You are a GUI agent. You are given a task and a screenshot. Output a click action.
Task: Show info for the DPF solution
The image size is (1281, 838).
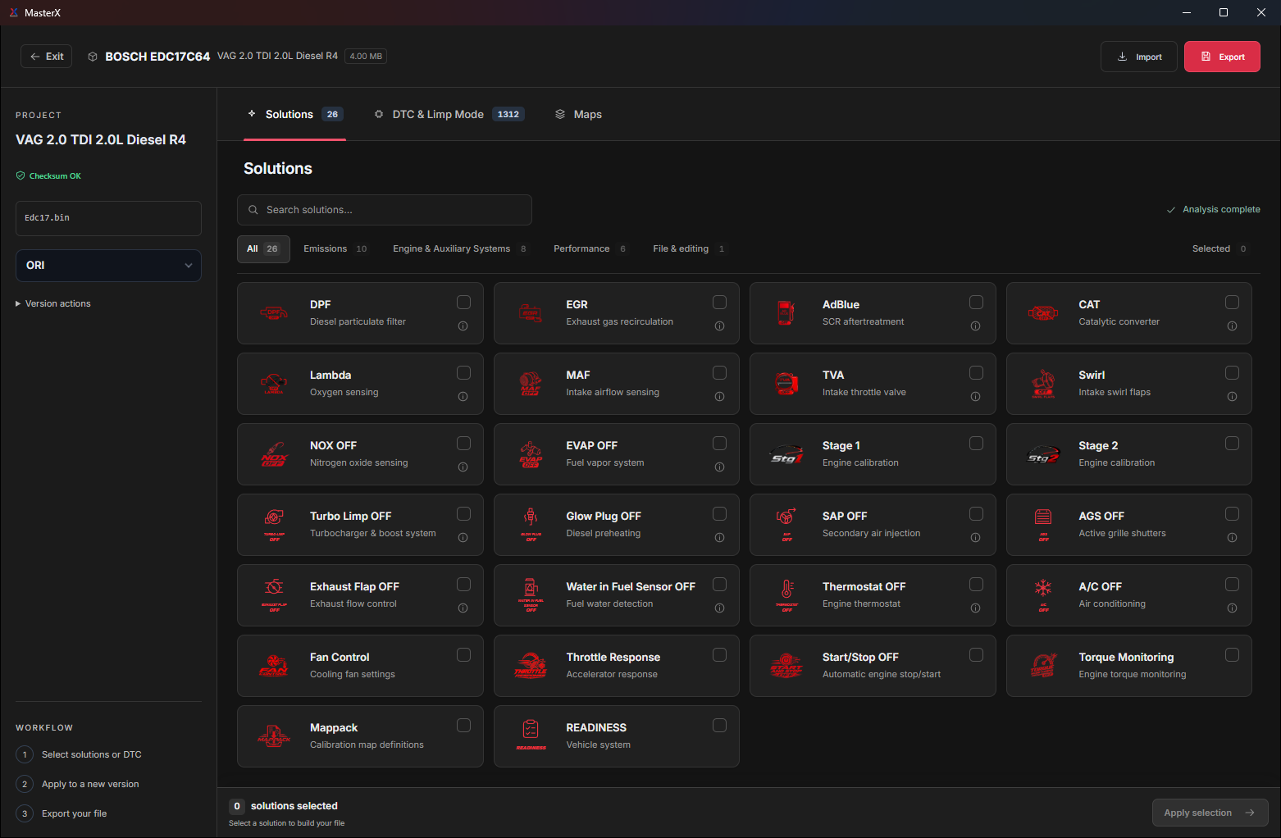click(463, 326)
